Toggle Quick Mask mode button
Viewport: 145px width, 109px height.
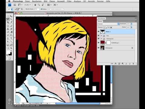pos(10,58)
